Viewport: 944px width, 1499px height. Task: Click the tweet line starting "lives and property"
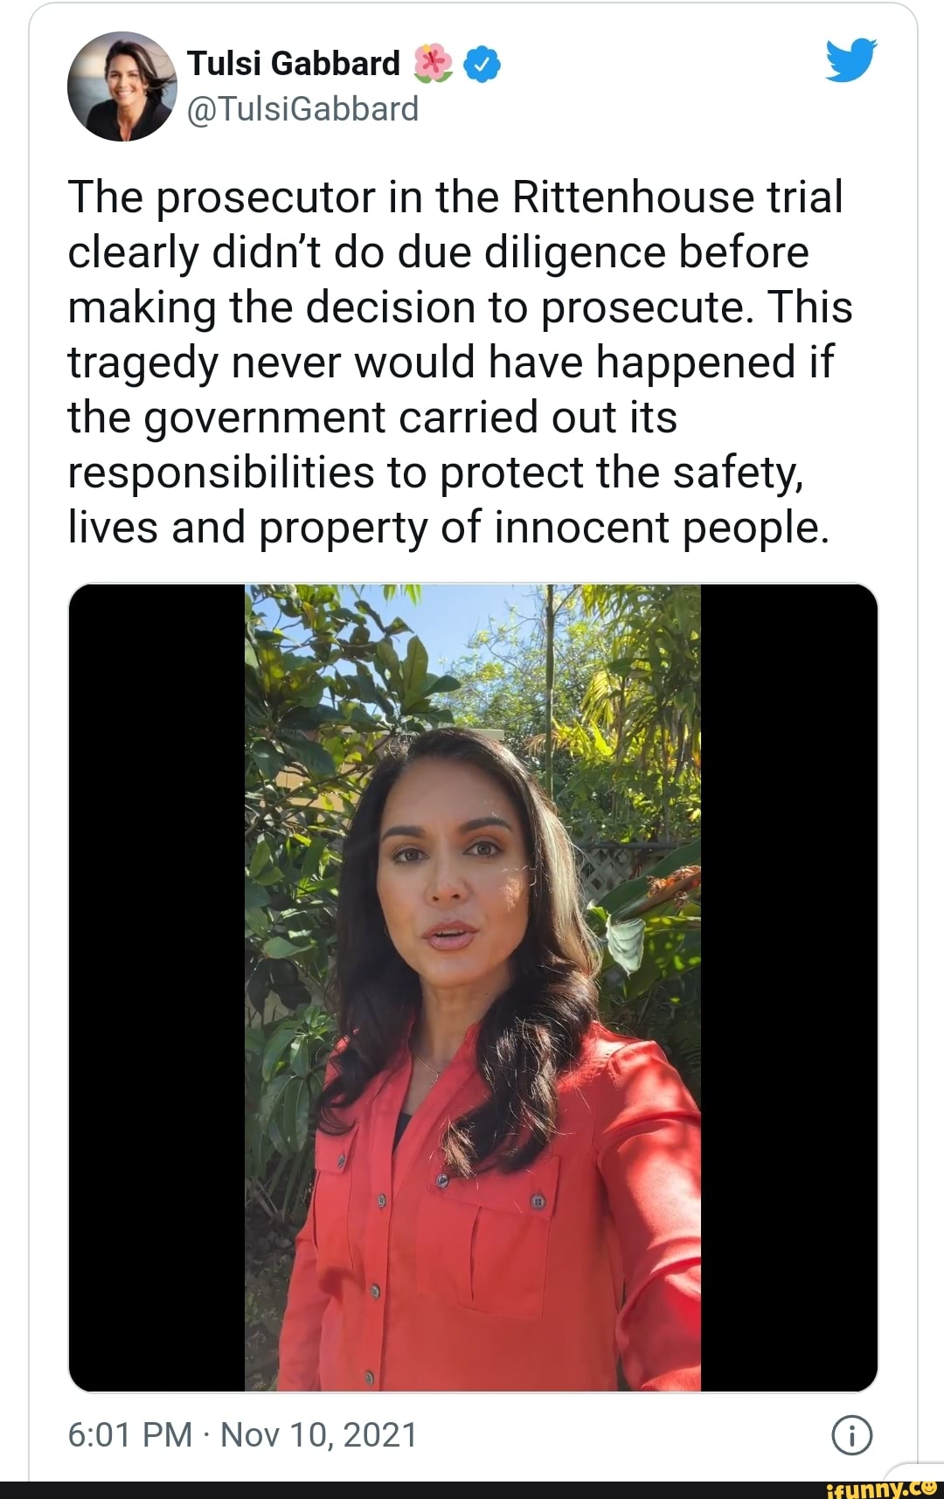[x=448, y=528]
